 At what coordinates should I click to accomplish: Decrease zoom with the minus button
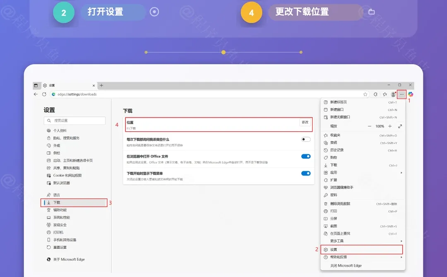point(370,126)
